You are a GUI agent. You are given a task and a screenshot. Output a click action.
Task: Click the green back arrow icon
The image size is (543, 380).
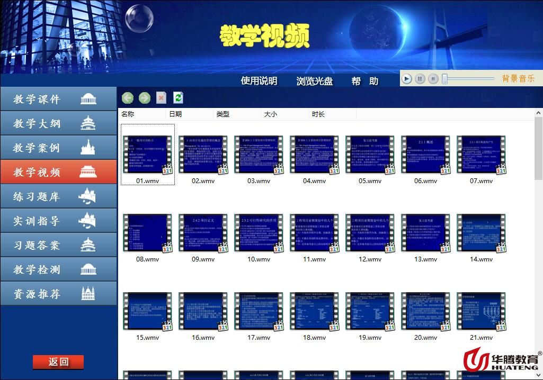pos(128,98)
